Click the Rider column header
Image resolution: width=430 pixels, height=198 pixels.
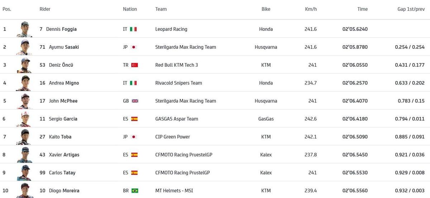45,9
